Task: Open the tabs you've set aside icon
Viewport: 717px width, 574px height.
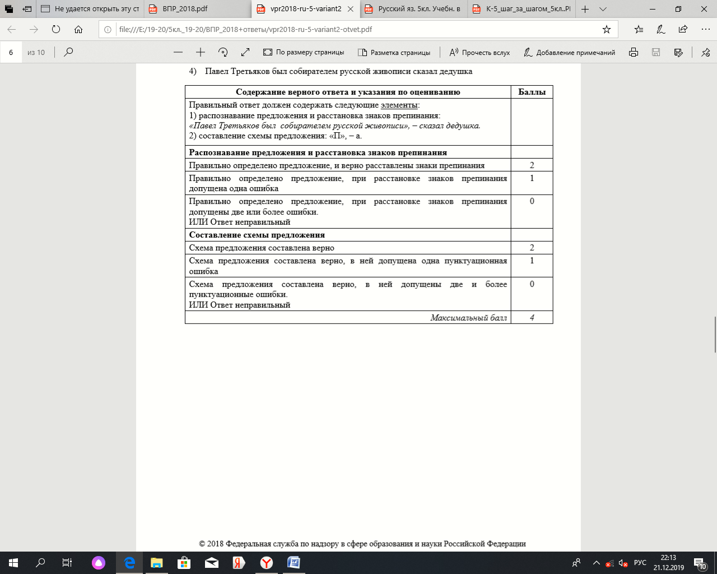Action: (9, 9)
